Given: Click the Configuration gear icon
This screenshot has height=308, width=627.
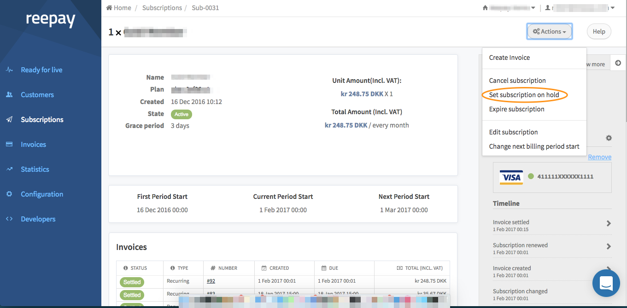Looking at the screenshot, I should pos(9,194).
